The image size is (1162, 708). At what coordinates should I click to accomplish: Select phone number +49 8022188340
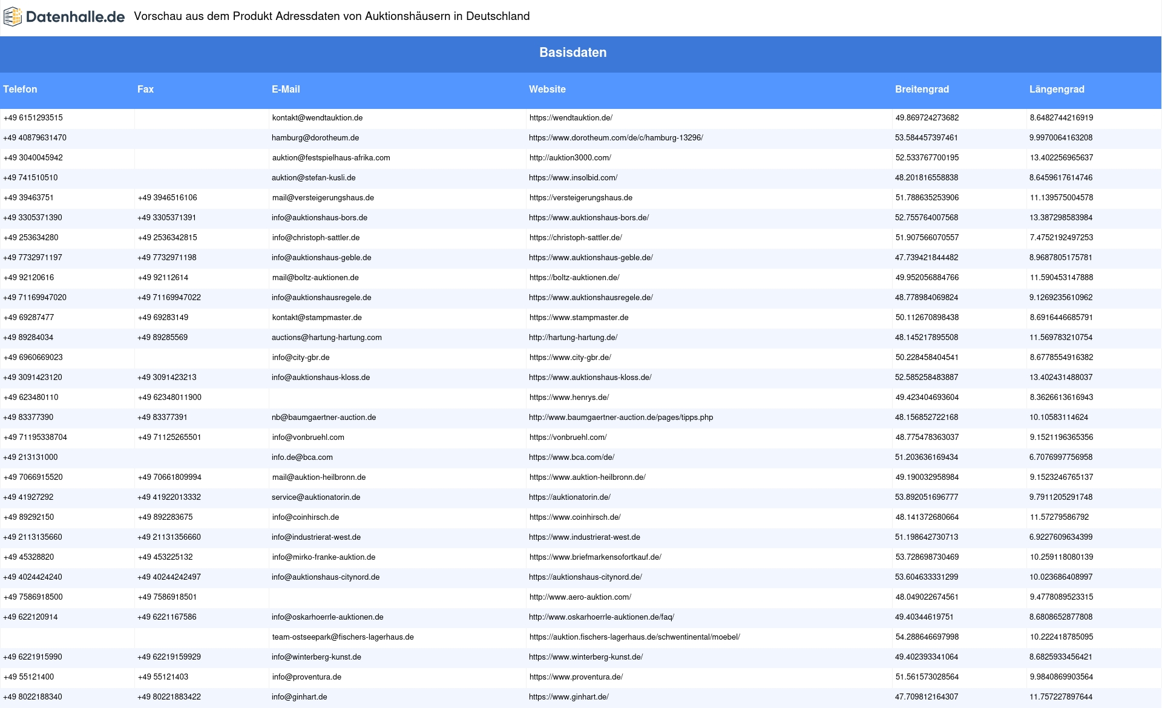click(x=33, y=697)
